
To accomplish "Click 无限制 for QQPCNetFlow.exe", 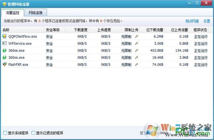I will (x=126, y=37).
